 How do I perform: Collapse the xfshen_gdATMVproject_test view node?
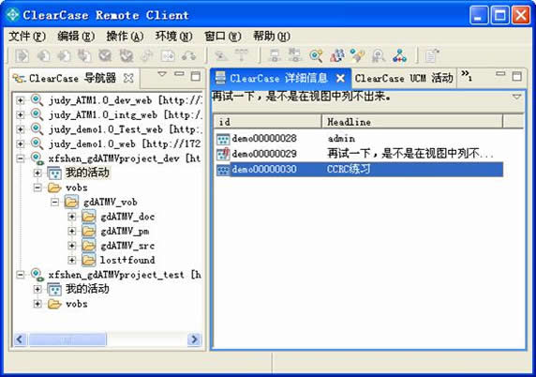point(21,275)
